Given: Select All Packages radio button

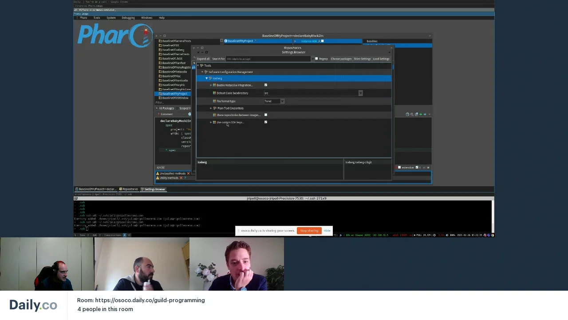Looking at the screenshot, I should (x=157, y=108).
